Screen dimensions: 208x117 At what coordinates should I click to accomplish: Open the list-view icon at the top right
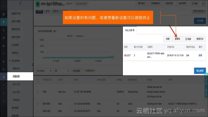[204, 3]
